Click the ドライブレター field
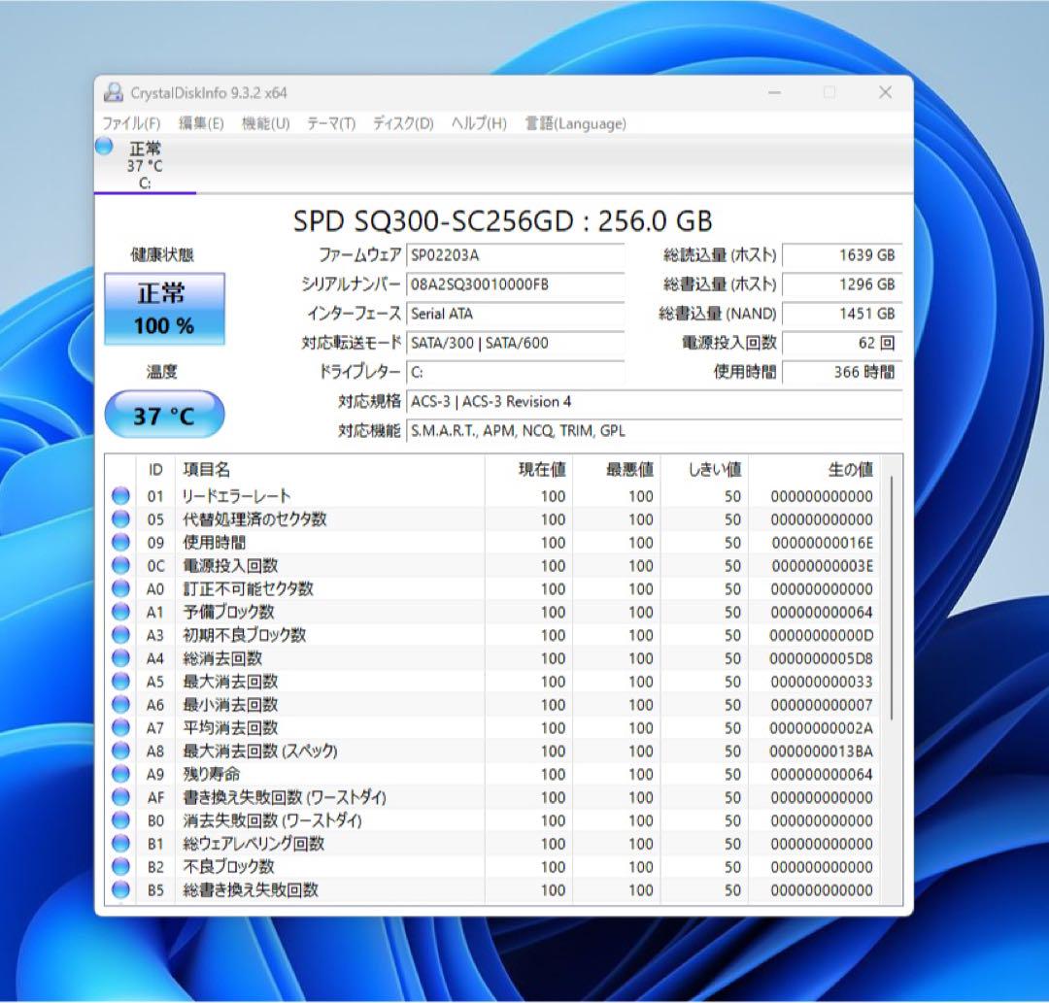Viewport: 1049px width, 1003px height. click(x=515, y=373)
